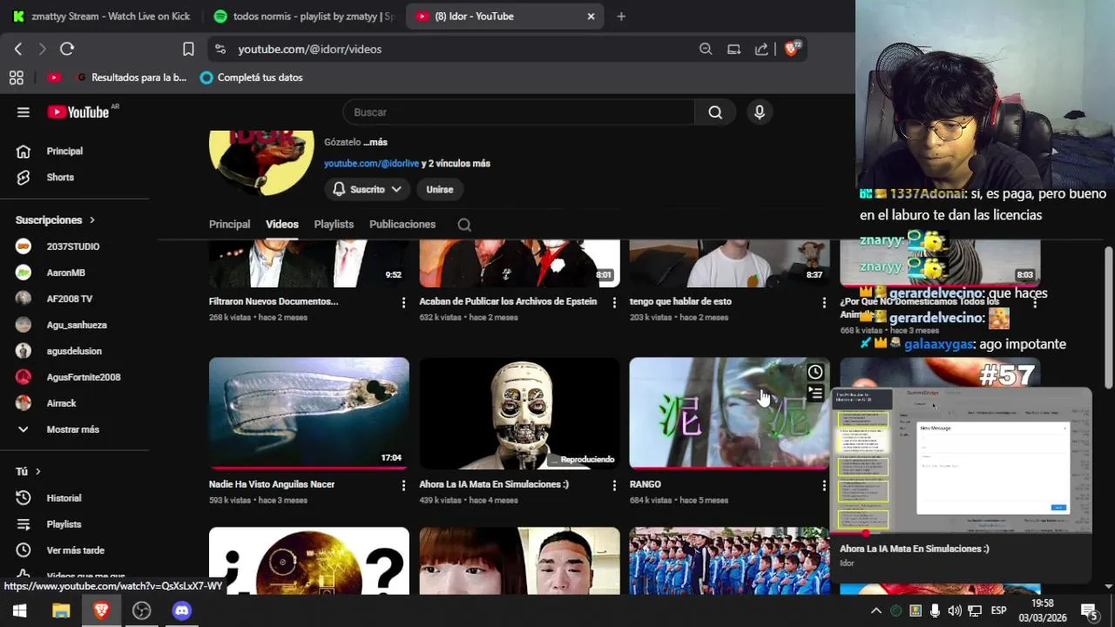1115x627 pixels.
Task: Open Suscrito notification dropdown
Action: [368, 189]
